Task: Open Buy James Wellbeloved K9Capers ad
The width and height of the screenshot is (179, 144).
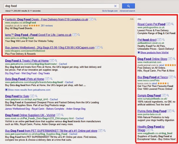Action: [x=50, y=48]
